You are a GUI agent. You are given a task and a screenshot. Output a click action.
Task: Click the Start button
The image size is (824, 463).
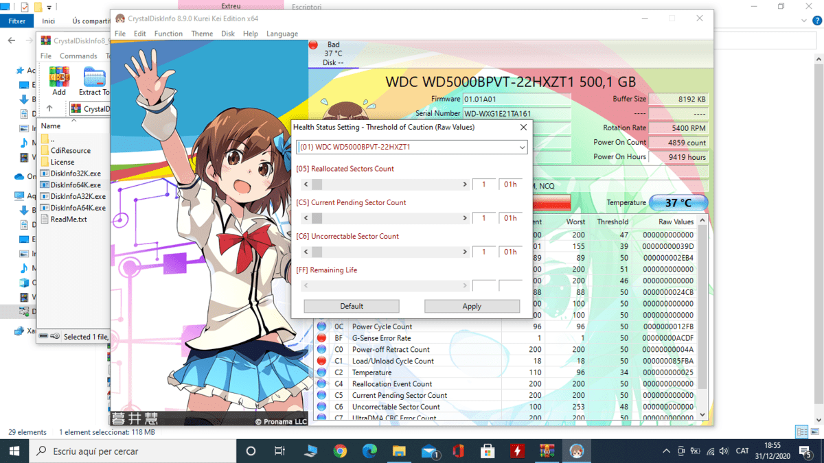click(14, 451)
